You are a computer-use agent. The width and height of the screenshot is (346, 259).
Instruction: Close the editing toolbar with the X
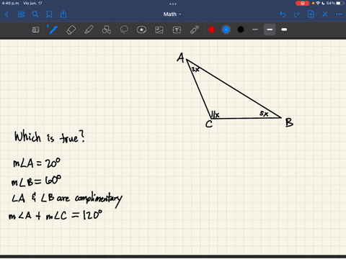325,14
